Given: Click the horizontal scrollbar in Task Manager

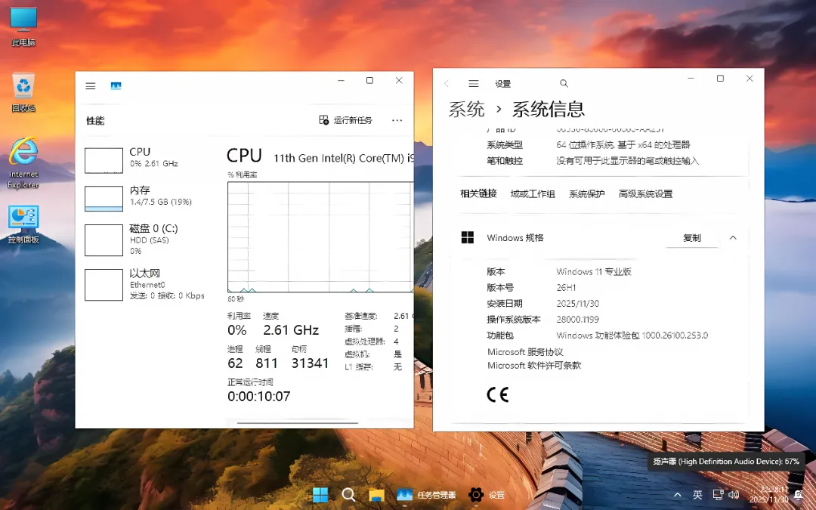Looking at the screenshot, I should 298,423.
